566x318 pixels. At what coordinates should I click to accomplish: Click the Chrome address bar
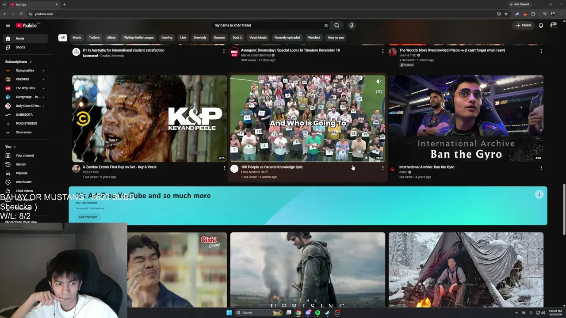point(261,14)
